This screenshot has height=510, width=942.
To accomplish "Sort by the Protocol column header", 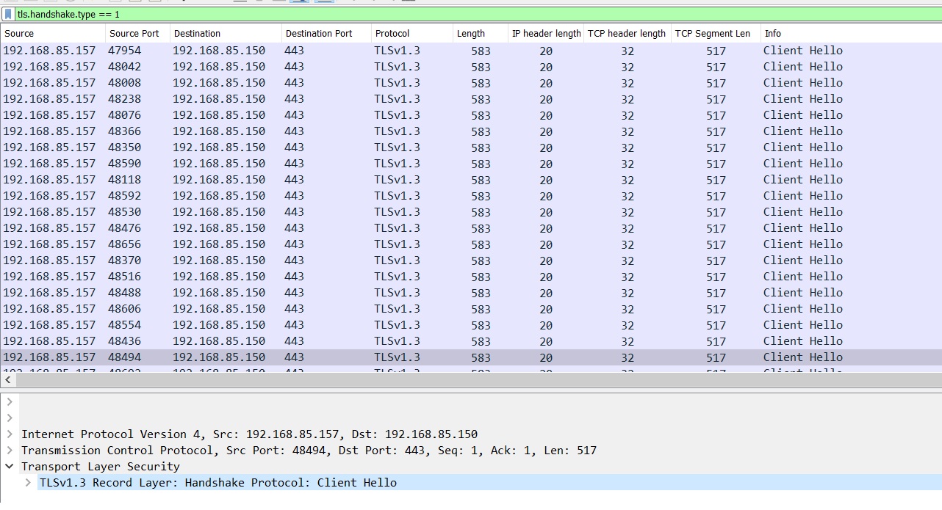I will (x=392, y=33).
